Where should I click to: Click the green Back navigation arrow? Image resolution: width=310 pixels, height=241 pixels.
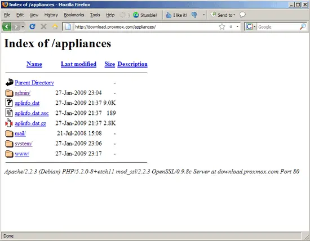7,26
